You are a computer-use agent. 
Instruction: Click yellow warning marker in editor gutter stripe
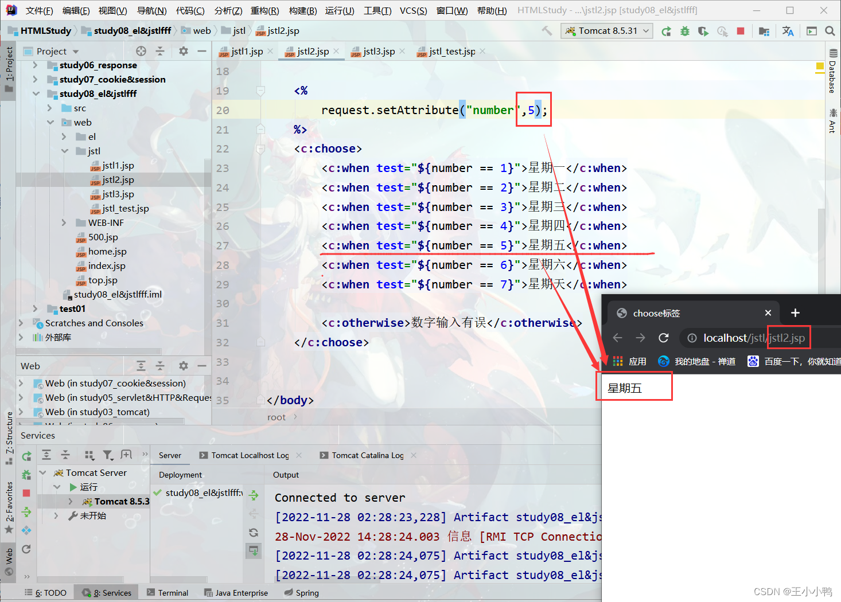(820, 67)
